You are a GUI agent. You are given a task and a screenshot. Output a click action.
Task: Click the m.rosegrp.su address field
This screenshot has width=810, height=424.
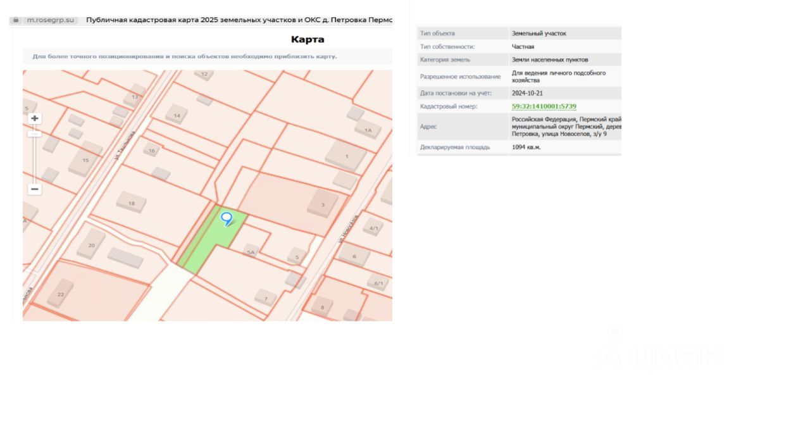[50, 20]
